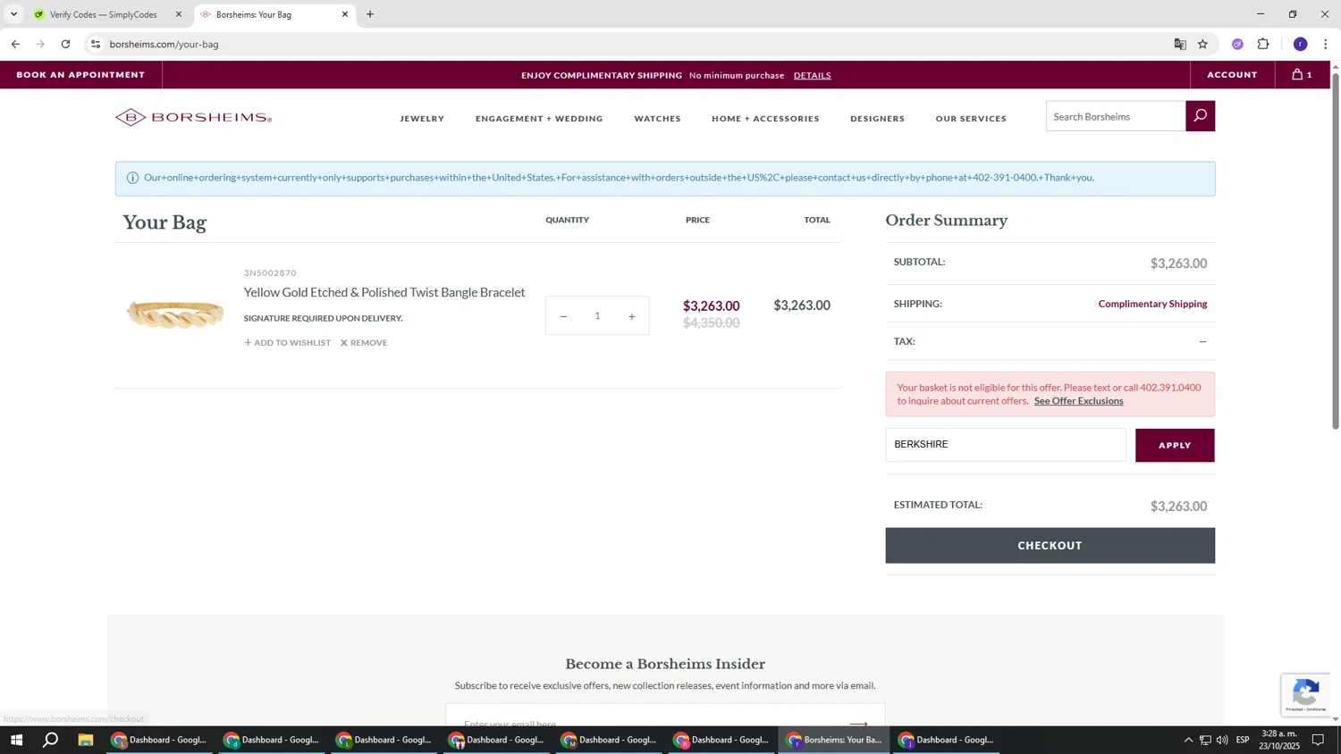Open the browser extensions puzzle icon
This screenshot has height=754, width=1341.
click(1263, 44)
